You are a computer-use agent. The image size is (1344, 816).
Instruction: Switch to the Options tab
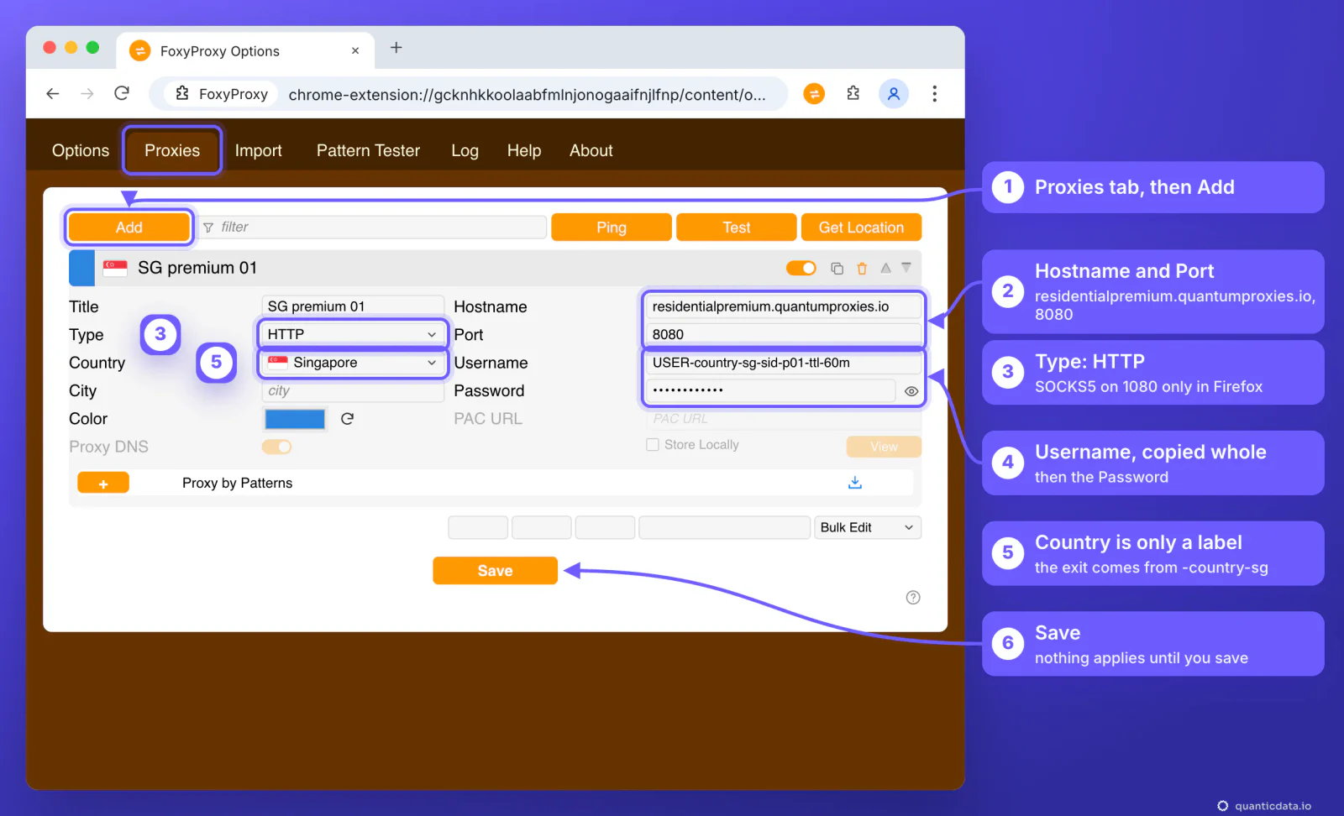pyautogui.click(x=81, y=150)
